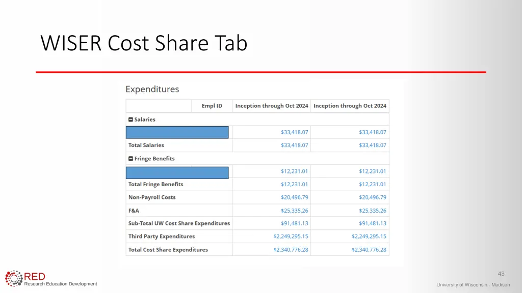Select the blue redacted box under Salaries
Image resolution: width=522 pixels, height=293 pixels.
177,132
